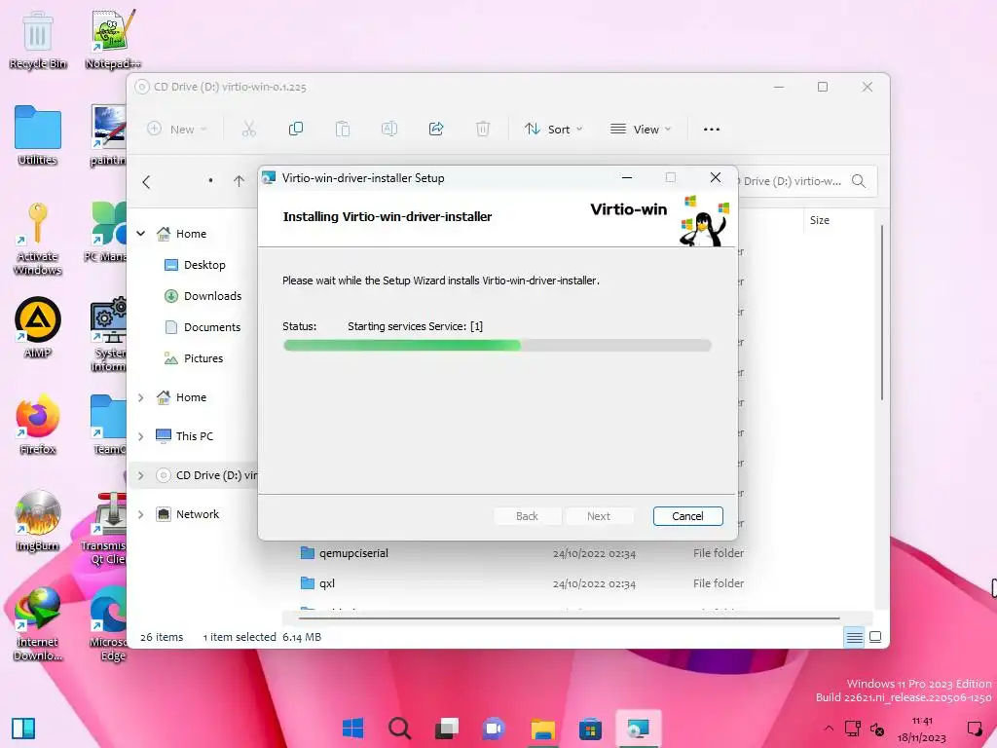
Task: Open File Explorer from the taskbar
Action: 543,729
